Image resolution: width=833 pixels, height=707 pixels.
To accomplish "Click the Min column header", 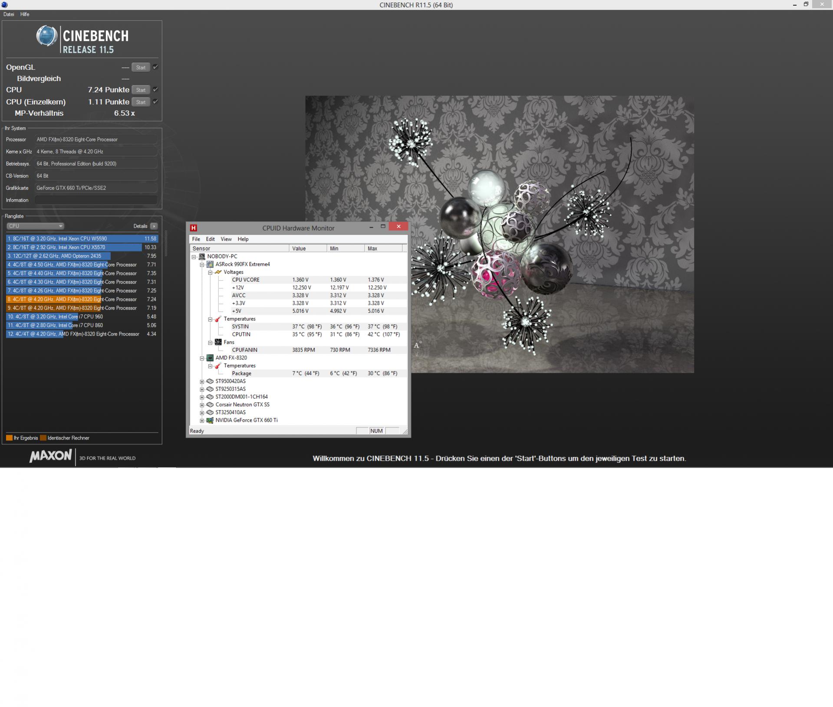I will pyautogui.click(x=346, y=248).
